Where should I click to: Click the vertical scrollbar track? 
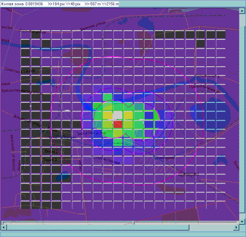click(x=242, y=116)
